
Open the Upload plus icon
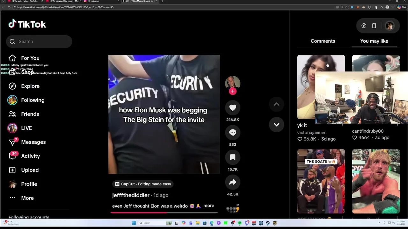pos(12,170)
